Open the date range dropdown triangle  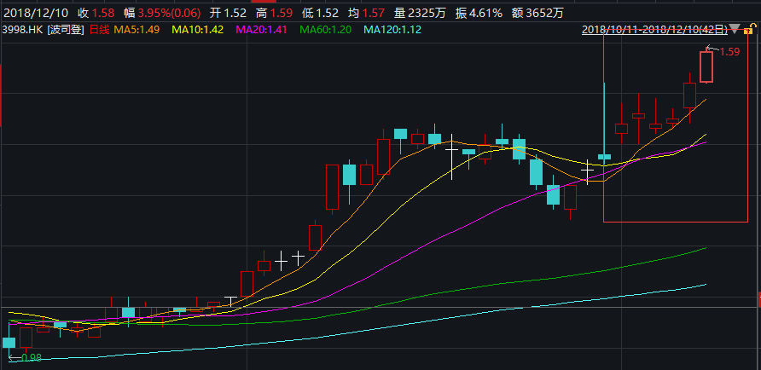click(x=735, y=30)
